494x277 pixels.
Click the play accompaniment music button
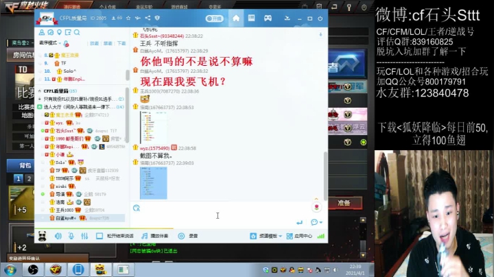[x=155, y=236]
